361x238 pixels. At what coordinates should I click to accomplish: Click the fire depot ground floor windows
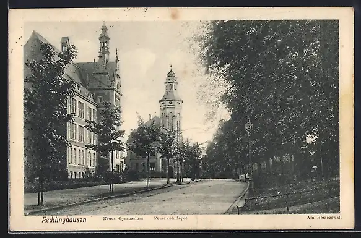coord(147,167)
